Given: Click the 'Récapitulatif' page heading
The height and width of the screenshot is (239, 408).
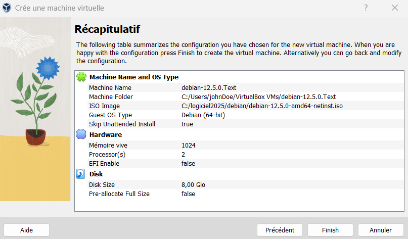Looking at the screenshot, I should tap(107, 29).
